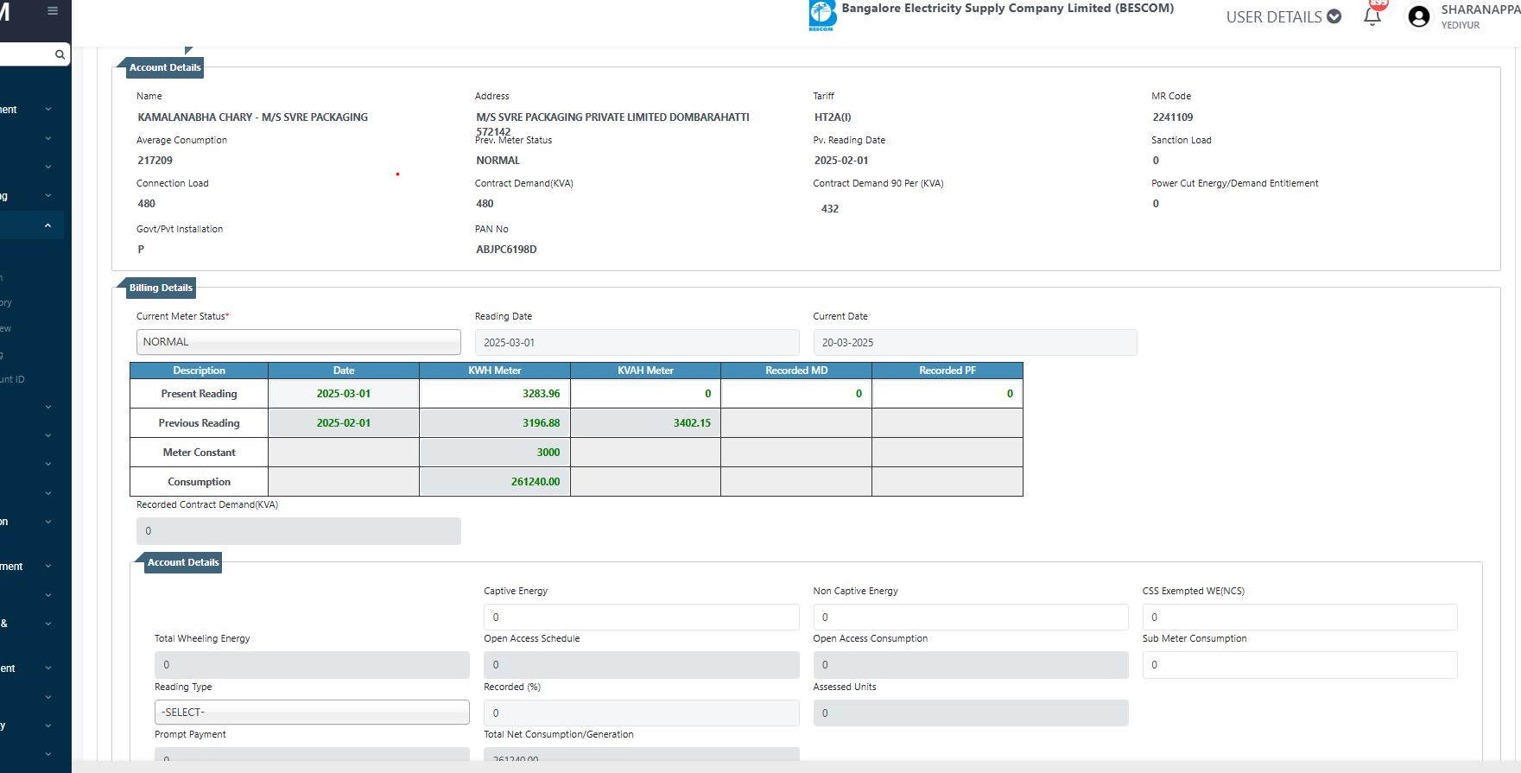This screenshot has height=773, width=1521.
Task: Click the Open Access Schedule field
Action: coord(642,665)
